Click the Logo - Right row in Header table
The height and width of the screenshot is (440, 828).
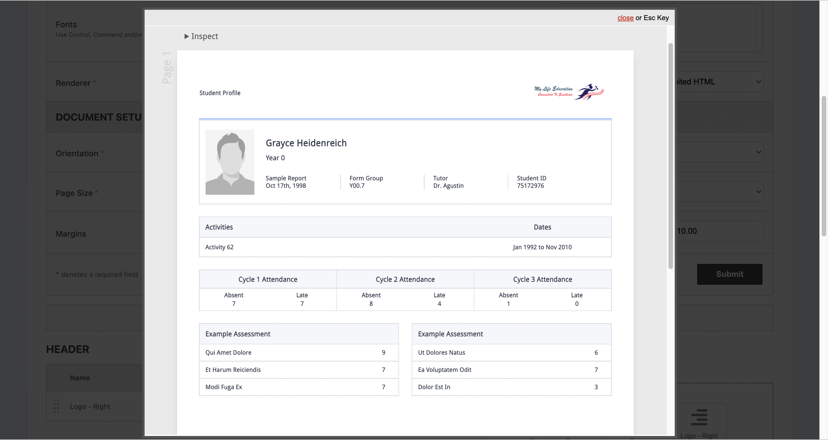95,406
